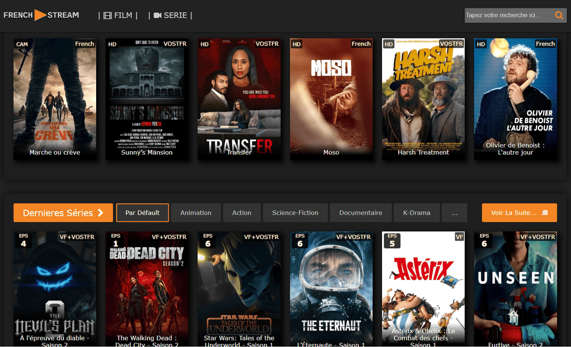Open the SERIE menu
Viewport: 571px width, 347px height.
click(170, 15)
